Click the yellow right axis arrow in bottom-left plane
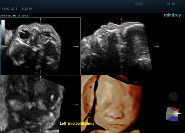This screenshot has width=185, height=133. [76, 104]
